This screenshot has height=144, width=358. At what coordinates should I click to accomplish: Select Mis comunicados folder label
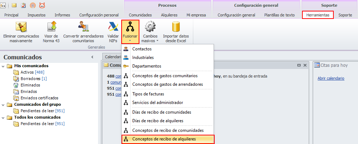pyautogui.click(x=31, y=66)
